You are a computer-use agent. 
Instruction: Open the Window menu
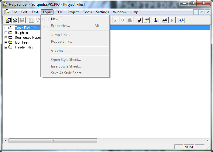click(120, 12)
